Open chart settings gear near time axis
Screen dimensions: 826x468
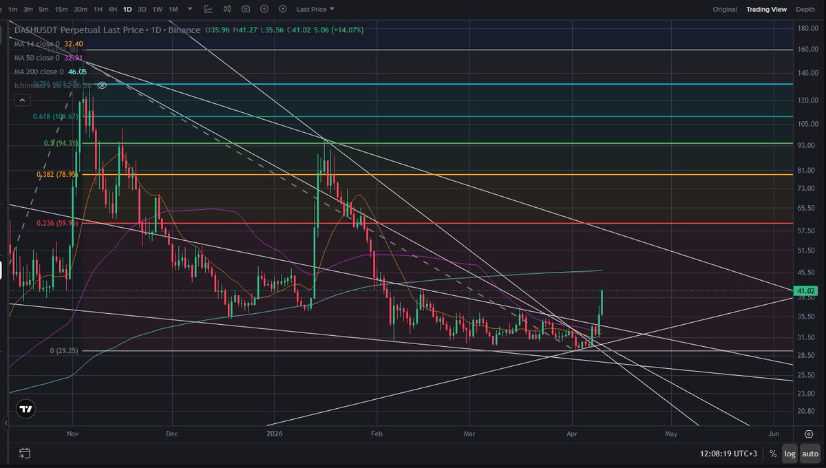click(807, 434)
